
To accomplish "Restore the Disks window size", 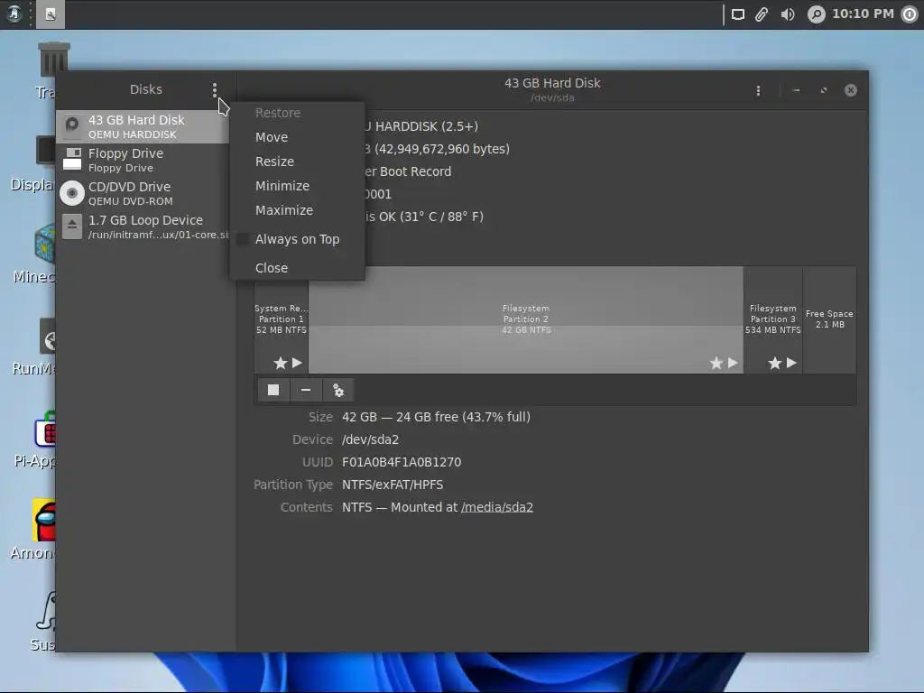I will 823,90.
